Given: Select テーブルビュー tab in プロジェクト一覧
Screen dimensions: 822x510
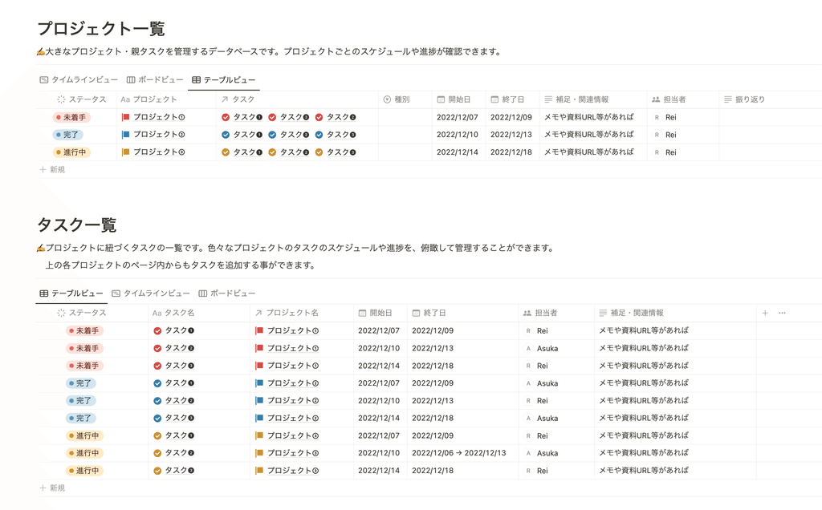Looking at the screenshot, I should (223, 79).
